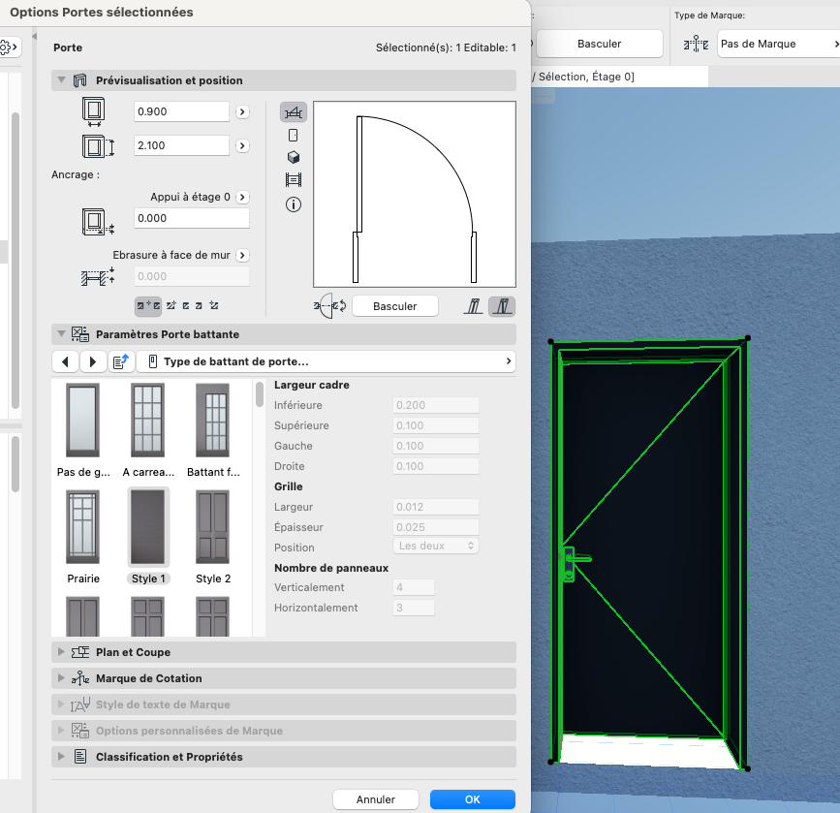Click the Verticalement panel count field
The width and height of the screenshot is (840, 813).
tap(414, 587)
